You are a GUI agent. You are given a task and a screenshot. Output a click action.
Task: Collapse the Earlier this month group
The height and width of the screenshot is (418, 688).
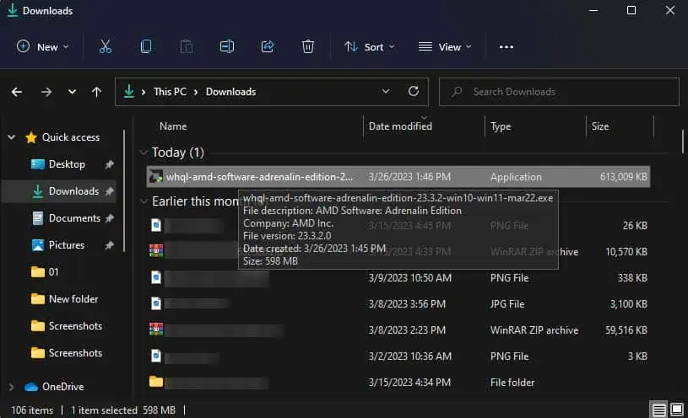point(144,201)
